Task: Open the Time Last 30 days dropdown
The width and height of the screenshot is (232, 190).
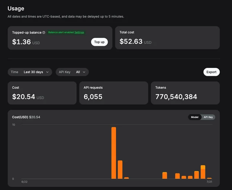Action: (x=30, y=72)
